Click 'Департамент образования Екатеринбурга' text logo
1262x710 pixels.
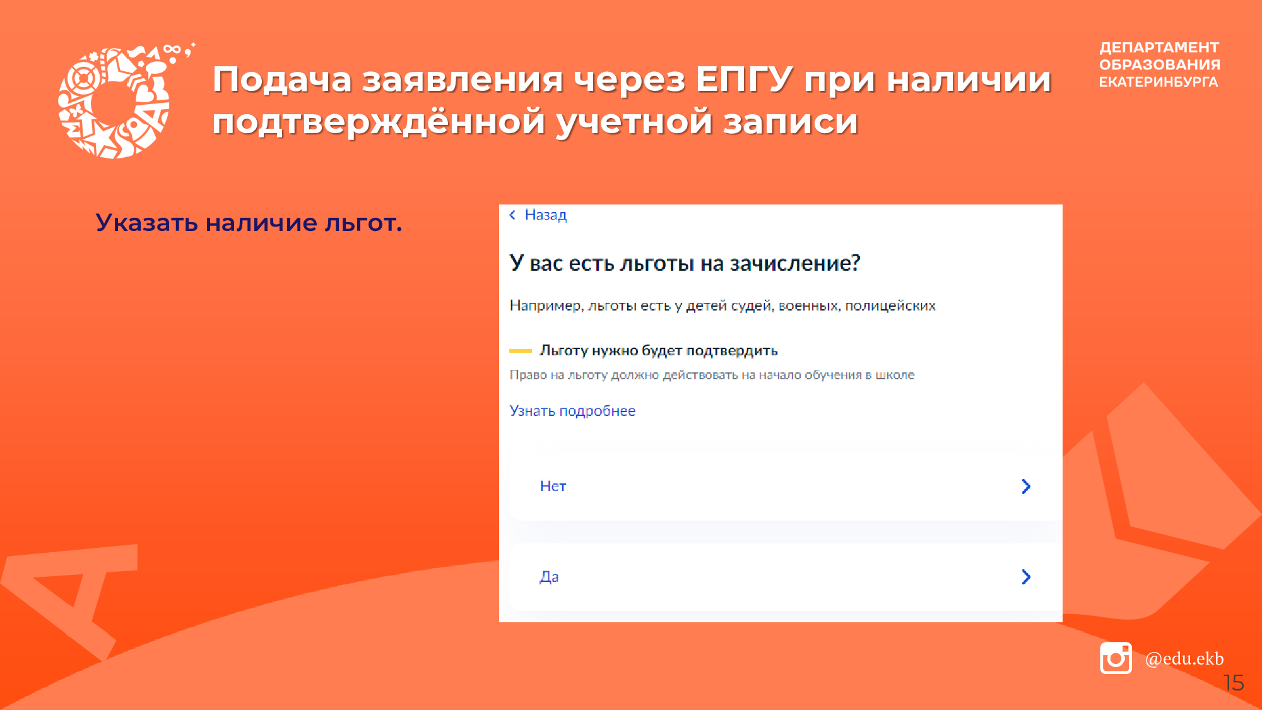click(x=1159, y=64)
